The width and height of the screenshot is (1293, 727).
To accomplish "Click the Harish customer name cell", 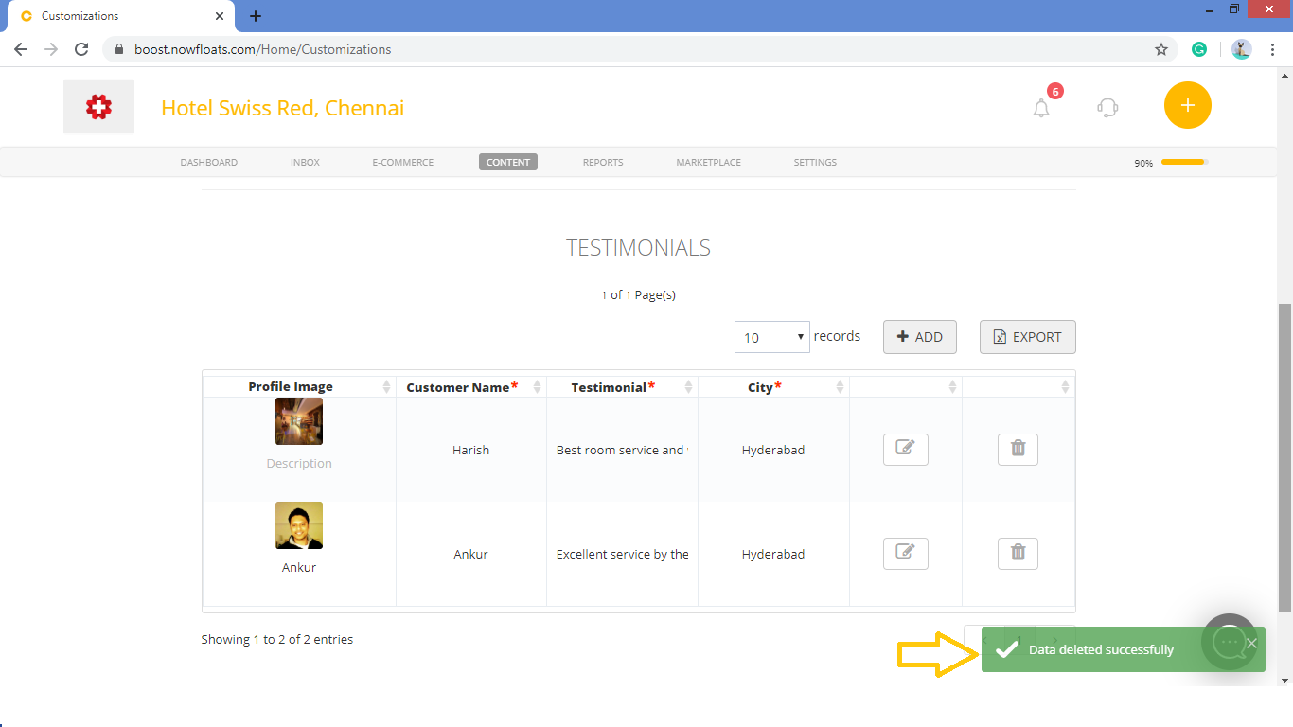I will click(471, 450).
